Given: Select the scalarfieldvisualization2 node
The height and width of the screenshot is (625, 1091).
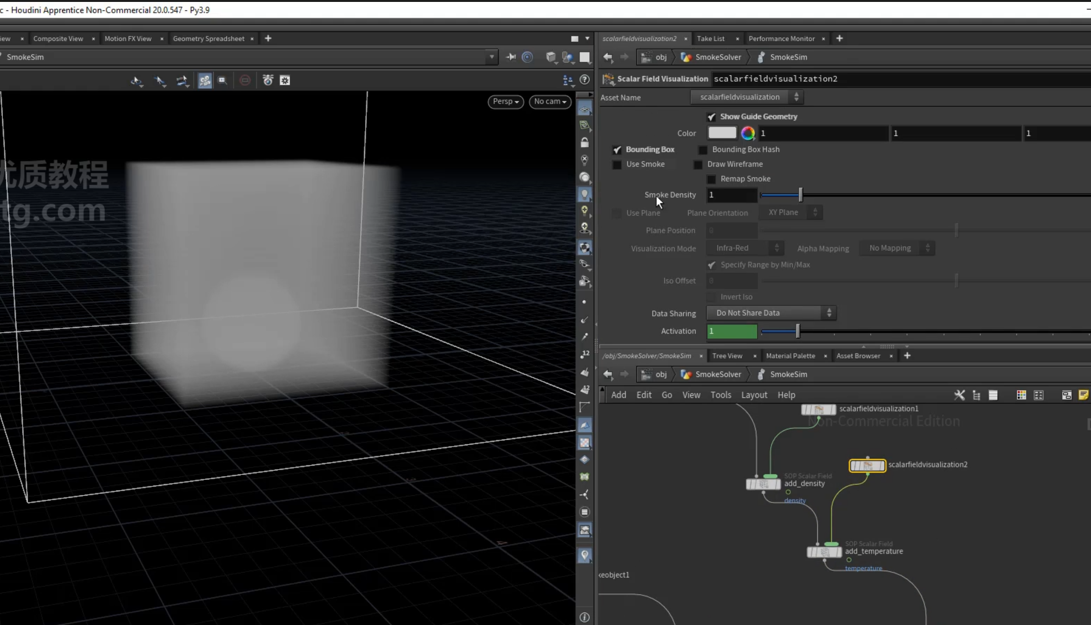Looking at the screenshot, I should [x=868, y=465].
